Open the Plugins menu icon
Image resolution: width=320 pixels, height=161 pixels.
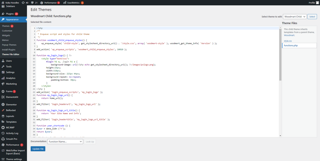click(3, 14)
